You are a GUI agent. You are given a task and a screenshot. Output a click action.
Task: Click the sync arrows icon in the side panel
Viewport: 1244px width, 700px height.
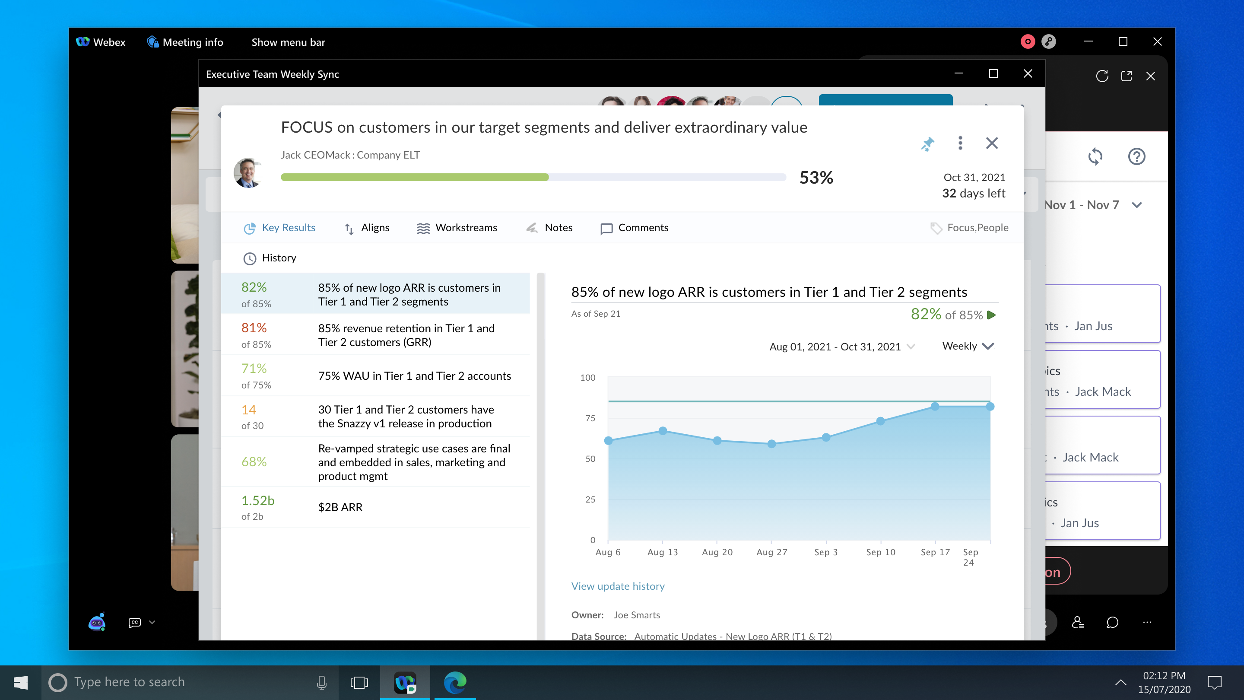tap(1095, 156)
